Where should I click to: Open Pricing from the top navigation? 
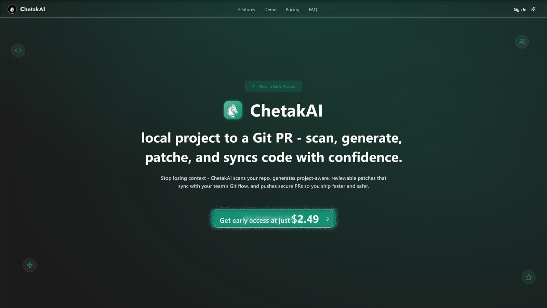tap(292, 10)
